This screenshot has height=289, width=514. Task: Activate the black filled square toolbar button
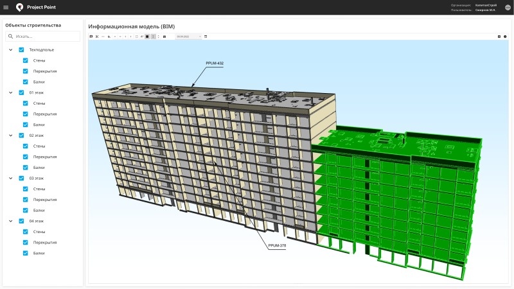click(x=147, y=37)
